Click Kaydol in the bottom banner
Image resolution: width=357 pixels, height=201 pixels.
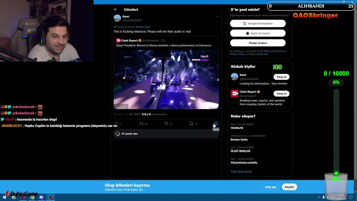pos(289,187)
